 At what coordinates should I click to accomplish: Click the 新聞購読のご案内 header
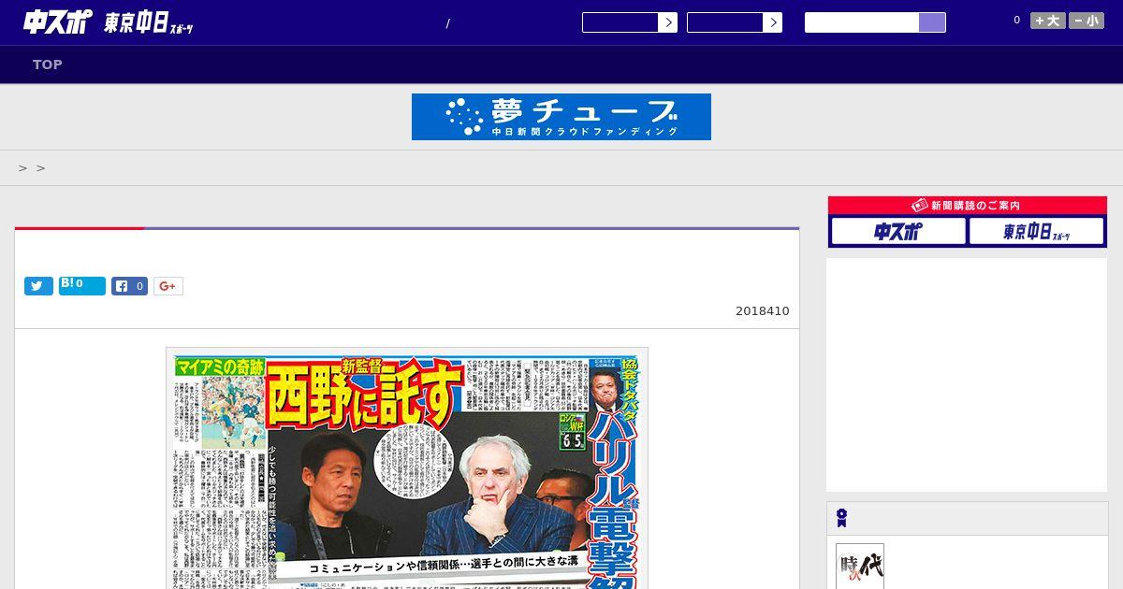point(968,206)
